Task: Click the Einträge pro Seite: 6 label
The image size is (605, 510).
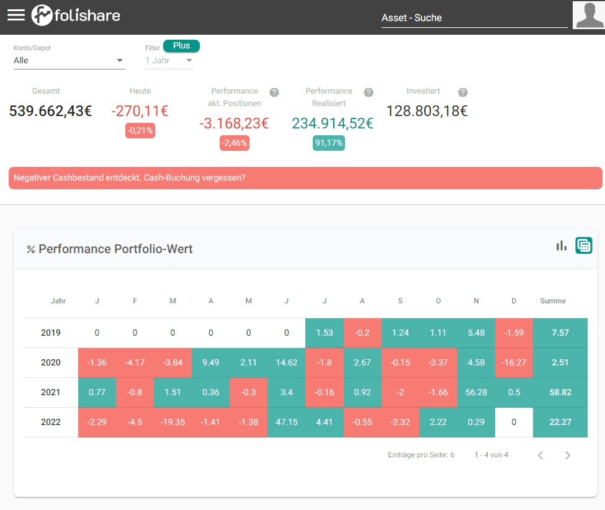Action: [x=421, y=455]
